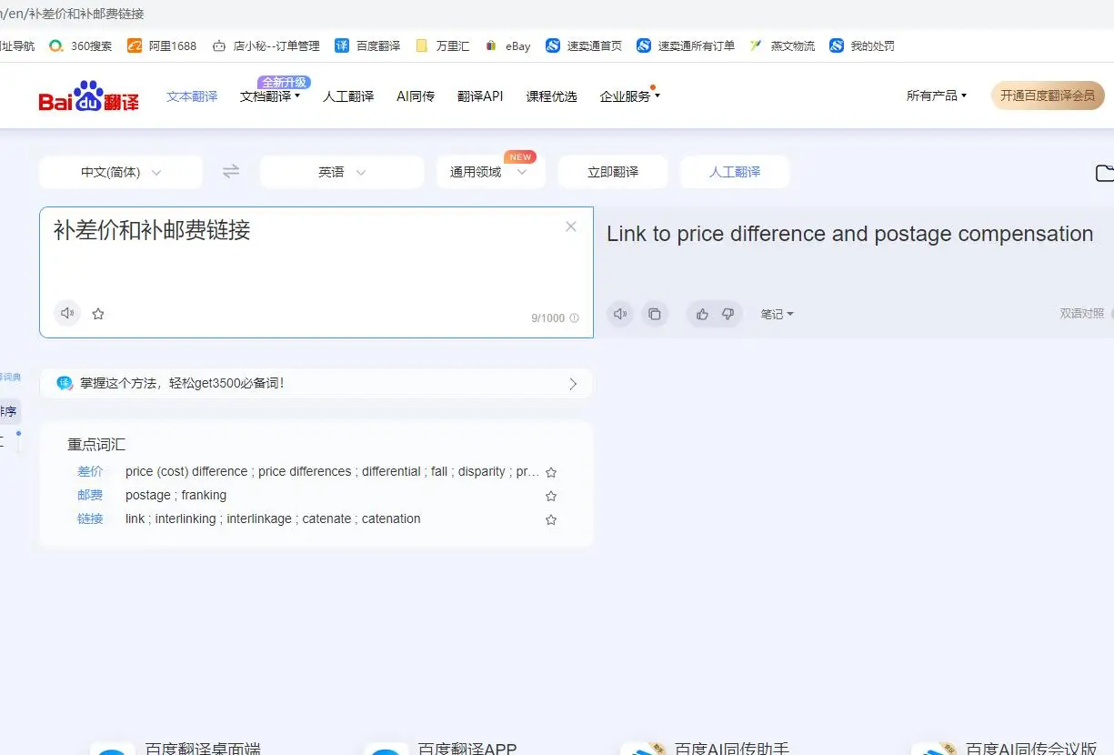Click 开通百度翻译会员 button

point(1048,96)
